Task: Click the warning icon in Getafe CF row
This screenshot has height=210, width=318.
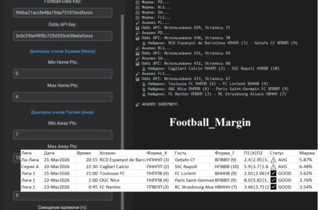Action: point(273,160)
